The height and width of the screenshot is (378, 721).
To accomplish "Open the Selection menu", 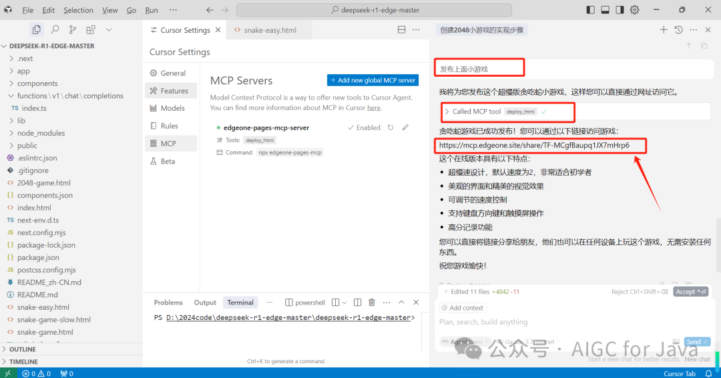I will tap(78, 9).
